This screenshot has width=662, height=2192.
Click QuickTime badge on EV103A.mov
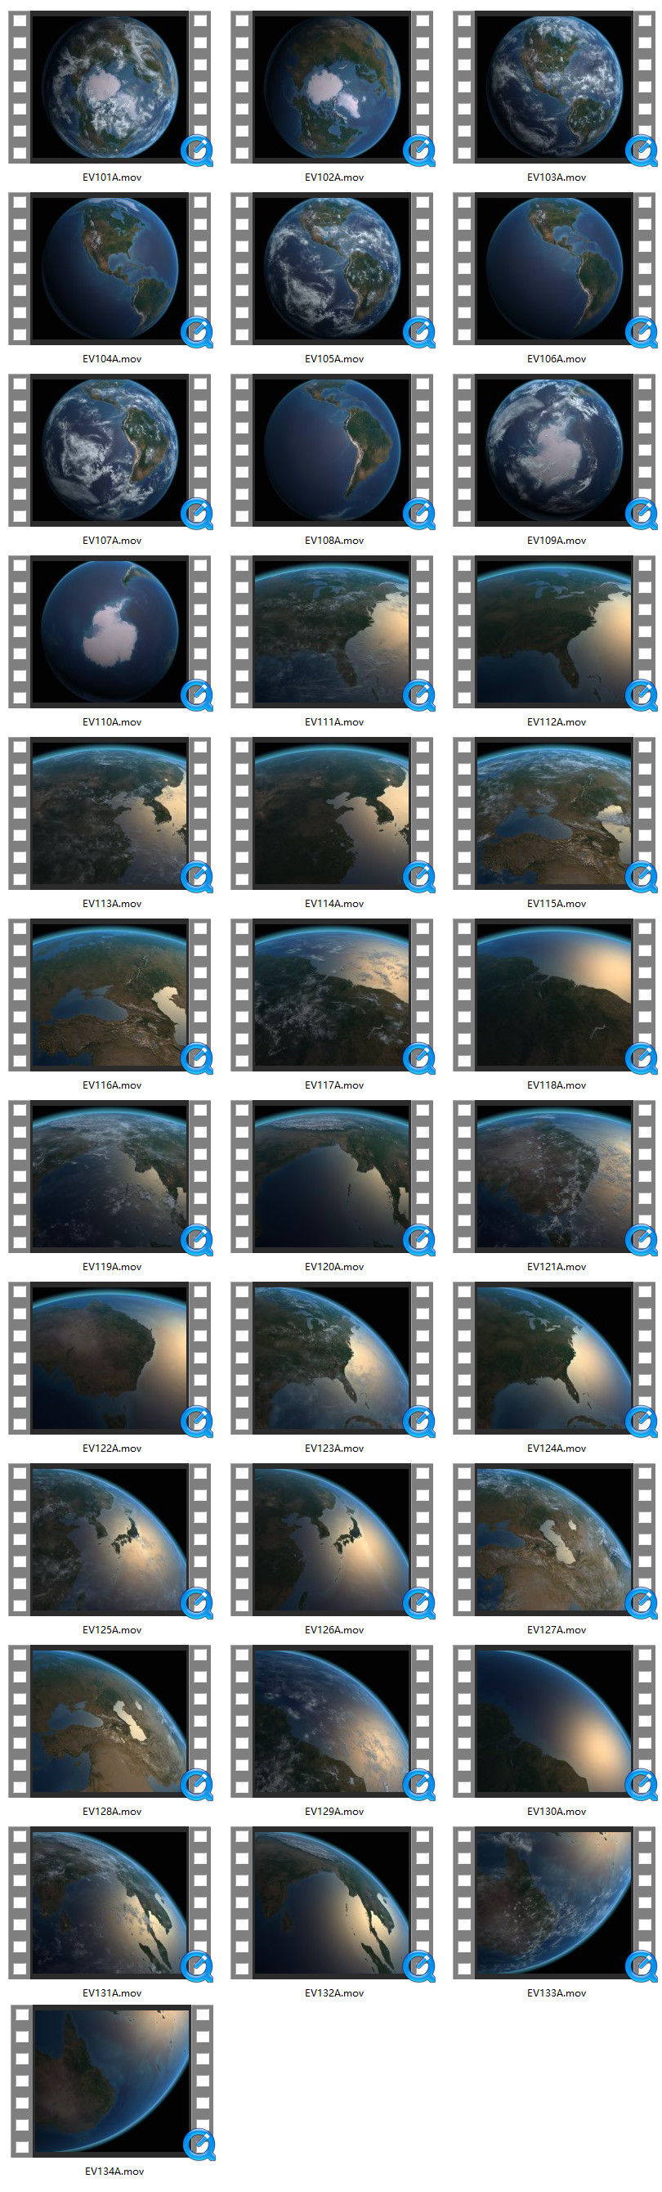[x=642, y=150]
